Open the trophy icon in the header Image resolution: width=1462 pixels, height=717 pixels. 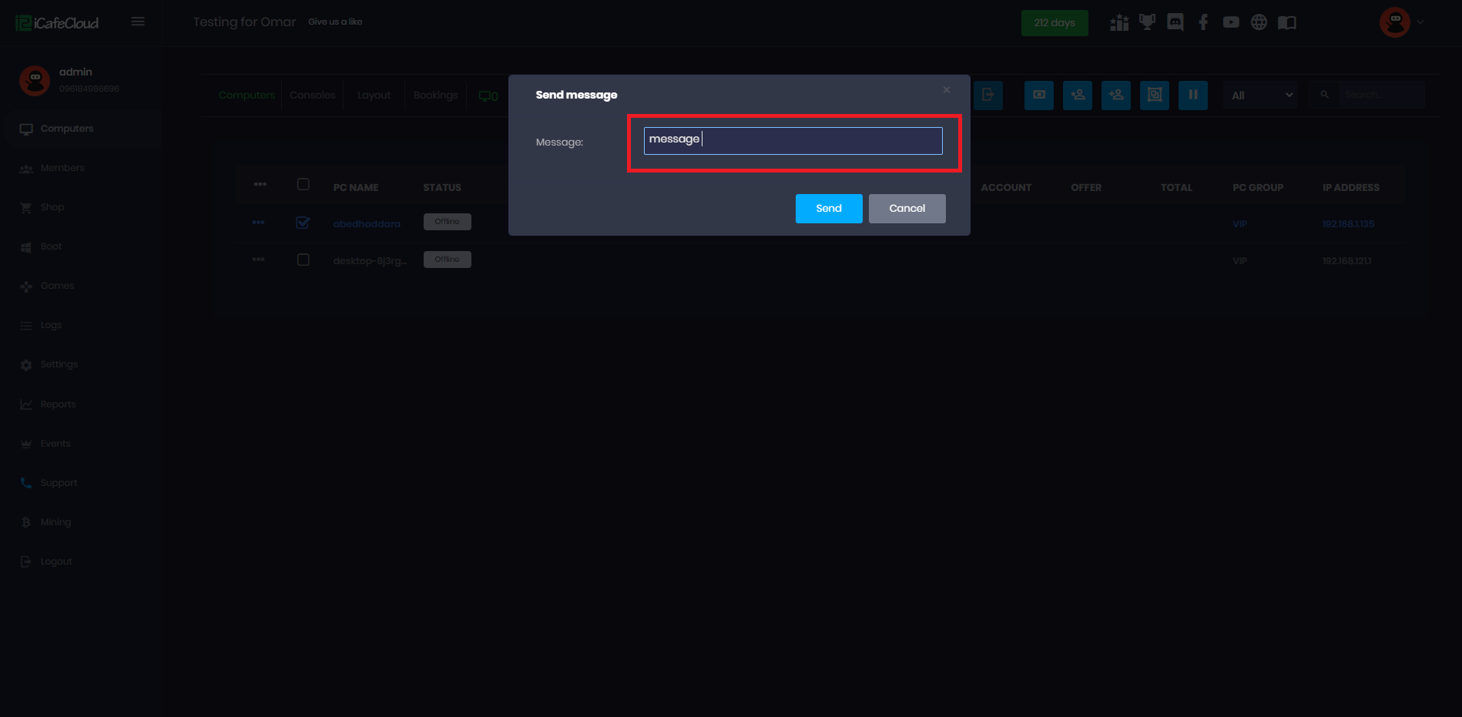(x=1147, y=22)
